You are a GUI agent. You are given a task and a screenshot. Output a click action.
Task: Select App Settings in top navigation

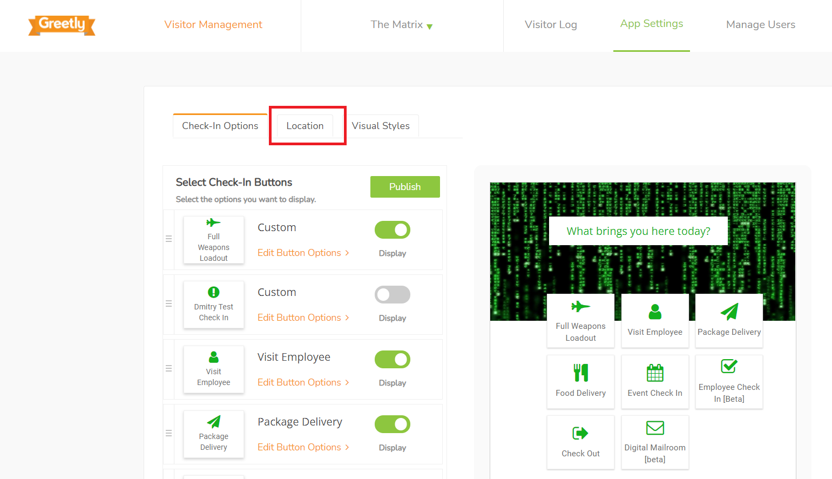(x=652, y=24)
